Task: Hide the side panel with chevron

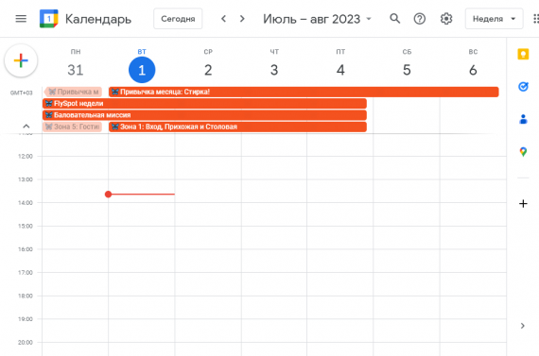Action: (523, 326)
